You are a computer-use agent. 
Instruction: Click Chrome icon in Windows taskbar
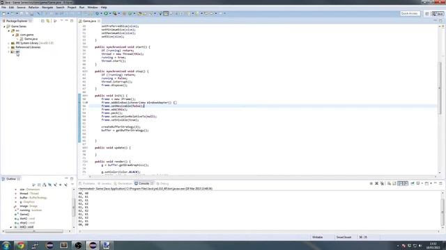[x=20, y=245]
